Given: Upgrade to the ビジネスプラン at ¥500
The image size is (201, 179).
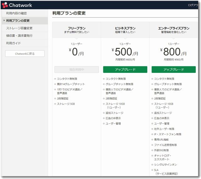Looking at the screenshot, I should click(125, 70).
